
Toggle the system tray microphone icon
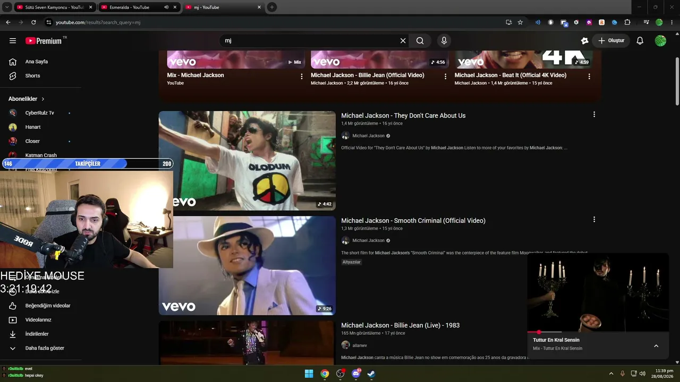click(623, 374)
